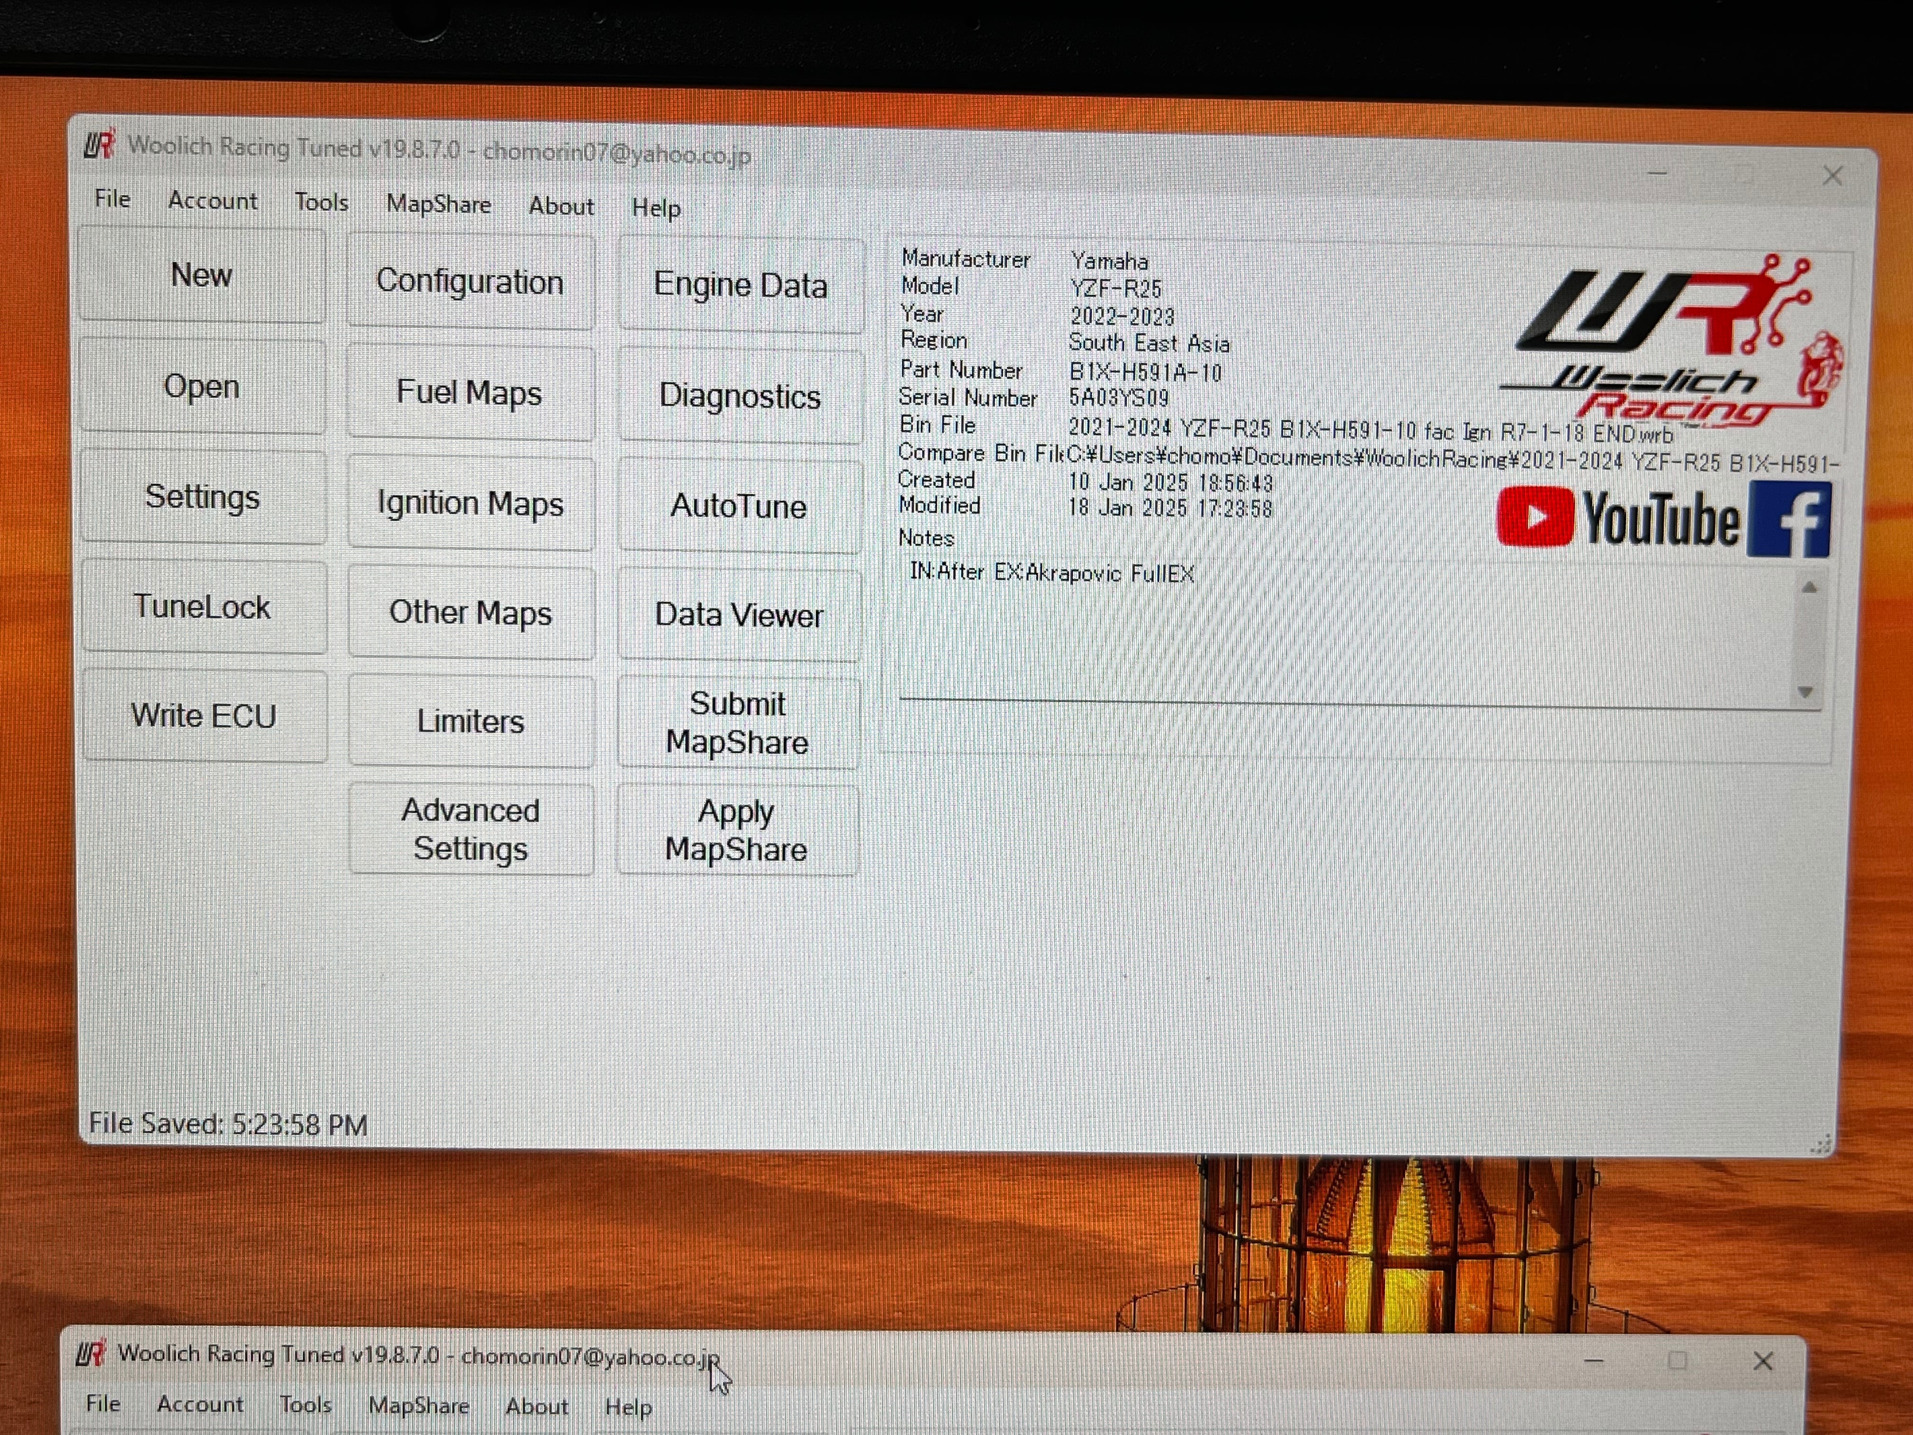Open Ignition Maps
The width and height of the screenshot is (1913, 1435).
[x=470, y=503]
